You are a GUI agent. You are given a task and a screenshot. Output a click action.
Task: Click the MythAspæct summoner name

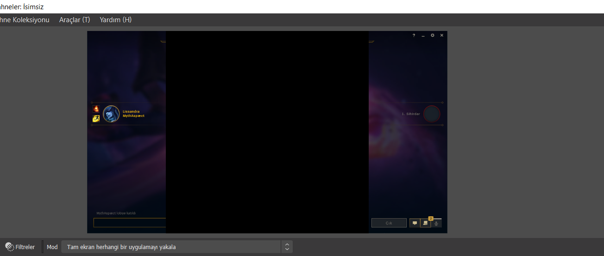click(133, 116)
